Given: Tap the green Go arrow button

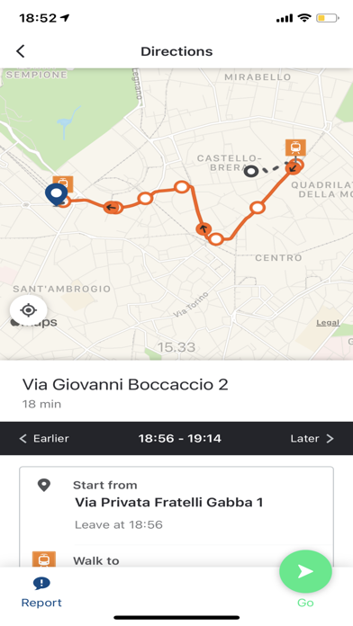Looking at the screenshot, I should [x=305, y=571].
